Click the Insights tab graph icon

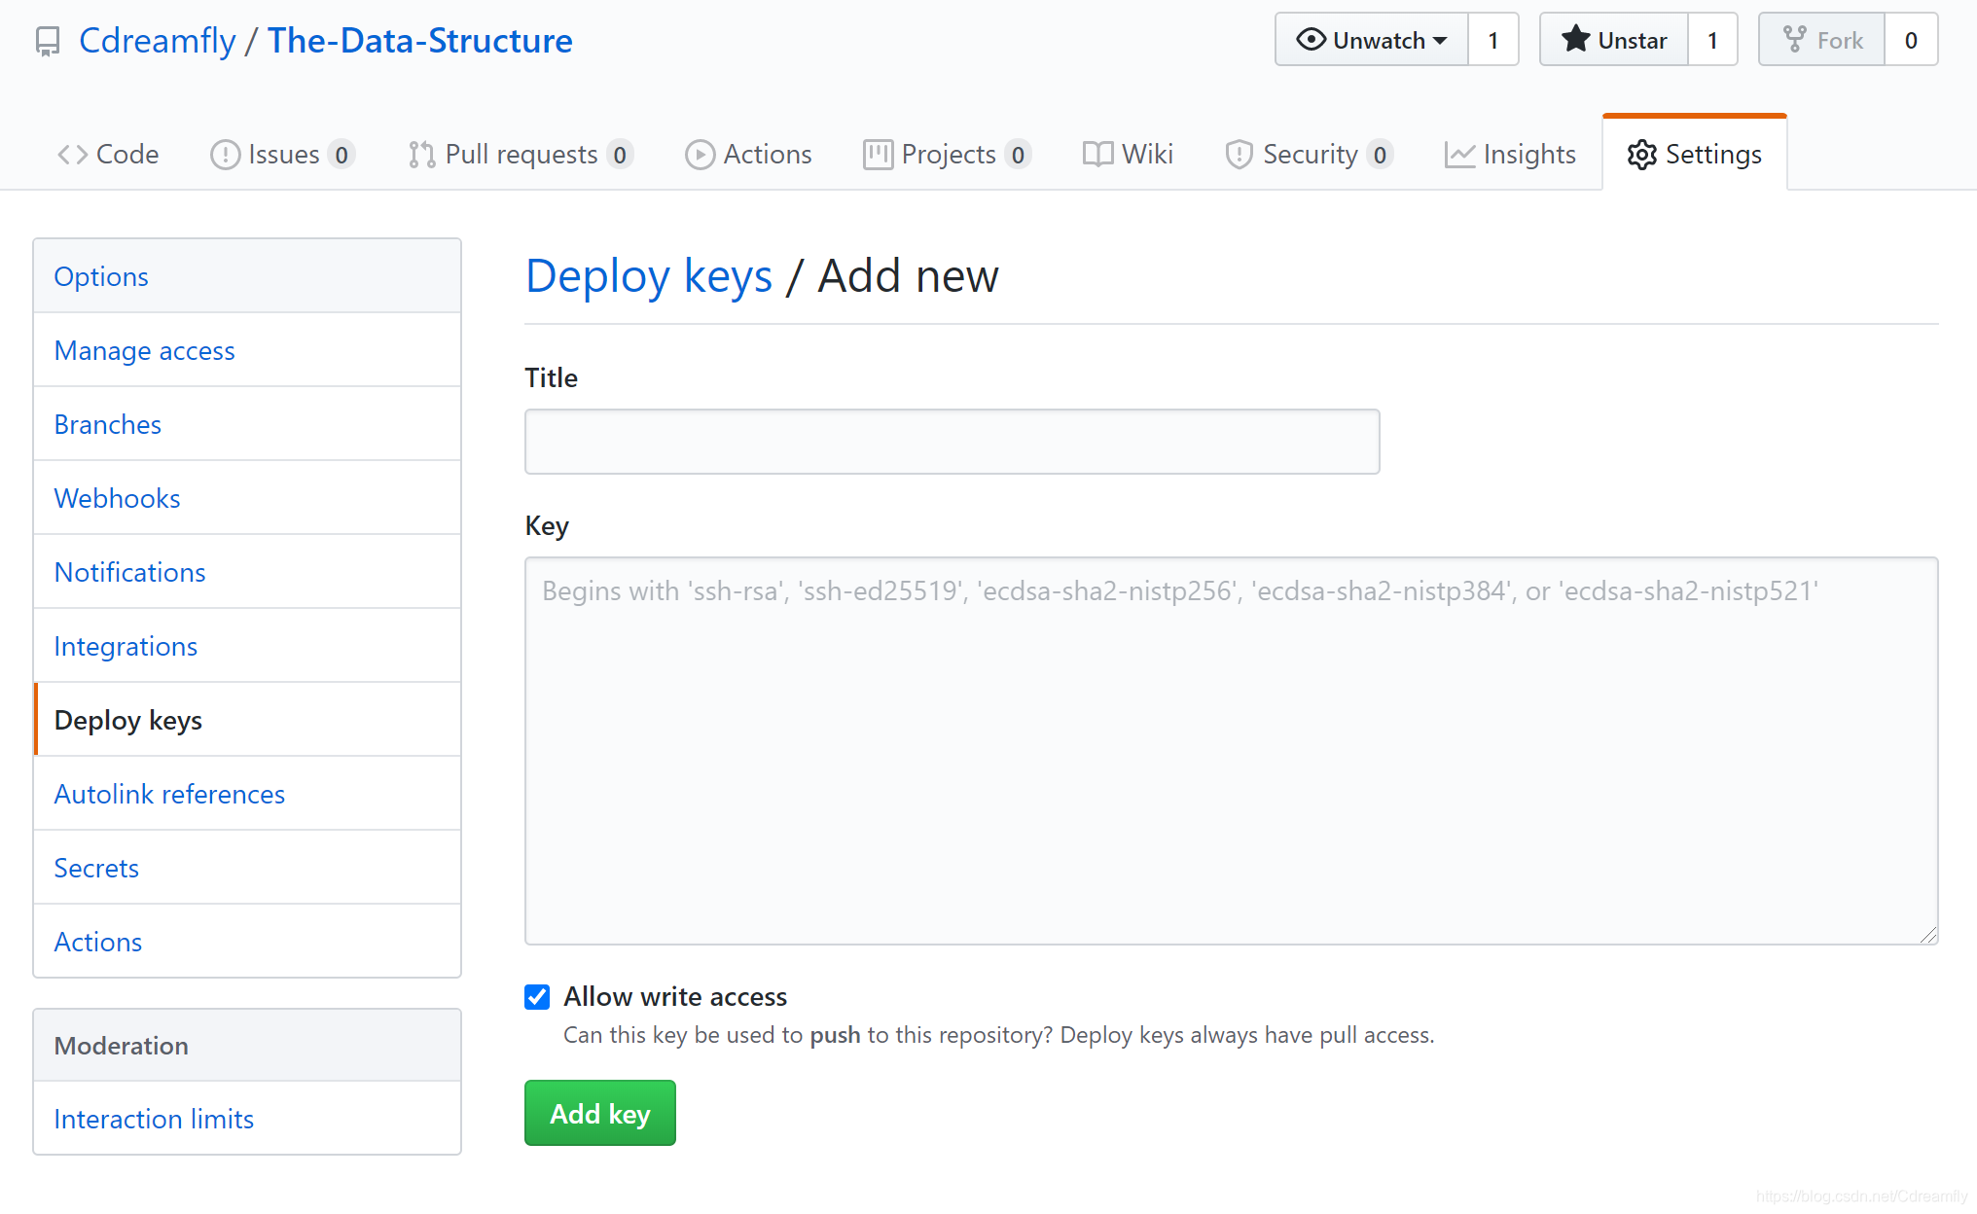(x=1459, y=155)
